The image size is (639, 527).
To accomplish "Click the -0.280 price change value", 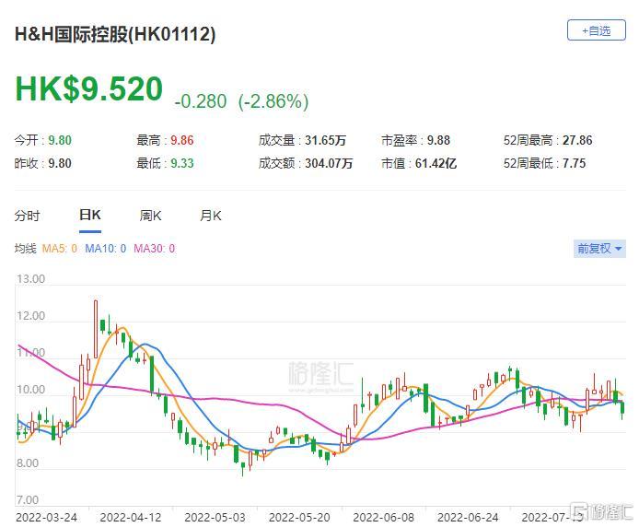I will point(201,101).
